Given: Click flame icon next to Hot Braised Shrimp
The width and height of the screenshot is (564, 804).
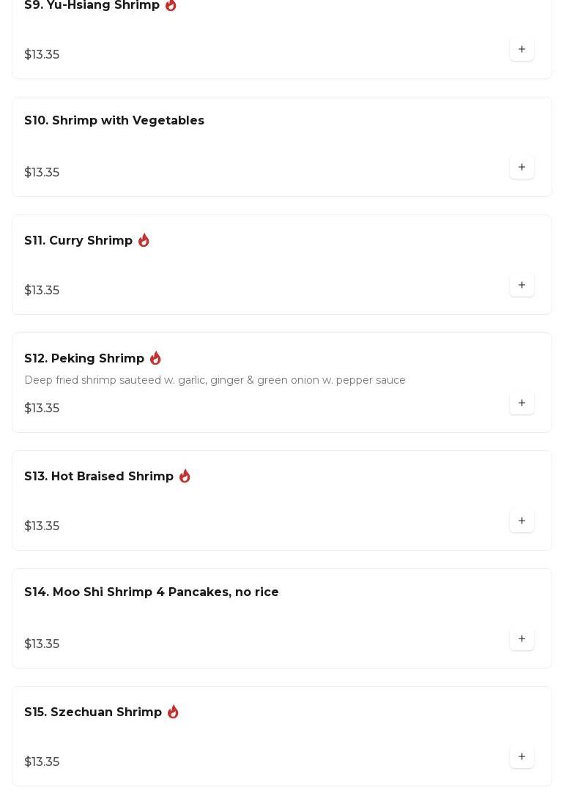Looking at the screenshot, I should point(185,476).
